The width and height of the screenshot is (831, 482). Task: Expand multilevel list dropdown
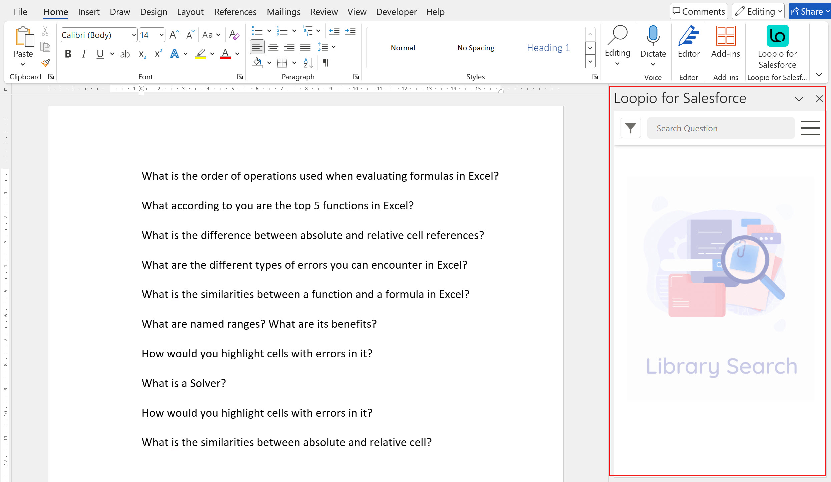pyautogui.click(x=318, y=31)
